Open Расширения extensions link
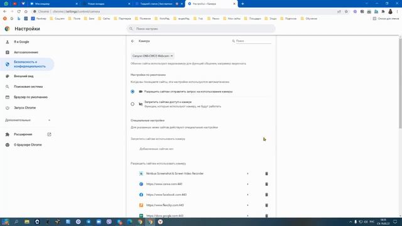Image resolution: width=402 pixels, height=226 pixels. click(23, 134)
